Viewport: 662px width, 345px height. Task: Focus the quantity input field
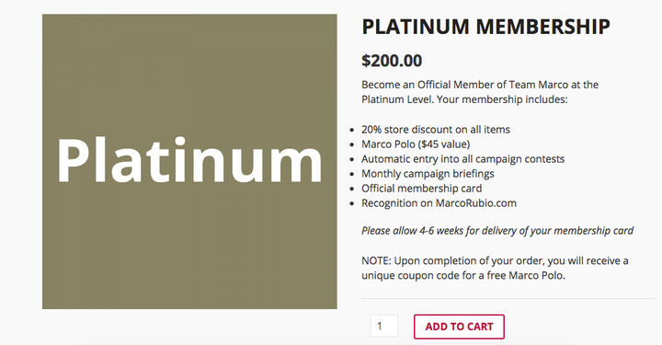coord(383,326)
